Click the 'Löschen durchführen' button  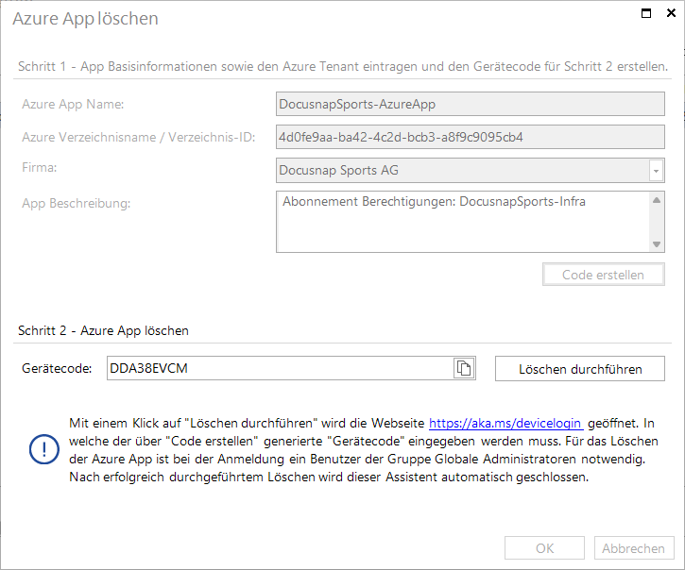point(580,369)
